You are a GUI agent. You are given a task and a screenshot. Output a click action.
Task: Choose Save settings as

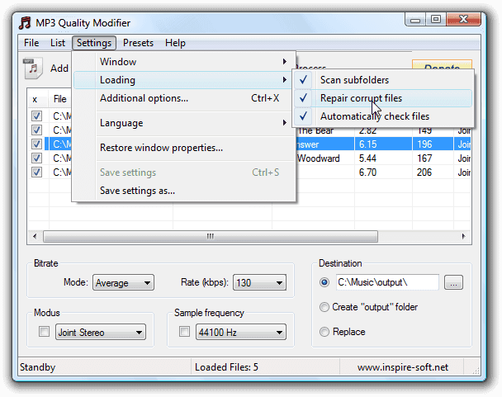point(184,191)
